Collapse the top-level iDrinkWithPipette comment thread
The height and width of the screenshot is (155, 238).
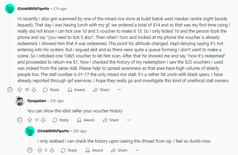point(10,90)
